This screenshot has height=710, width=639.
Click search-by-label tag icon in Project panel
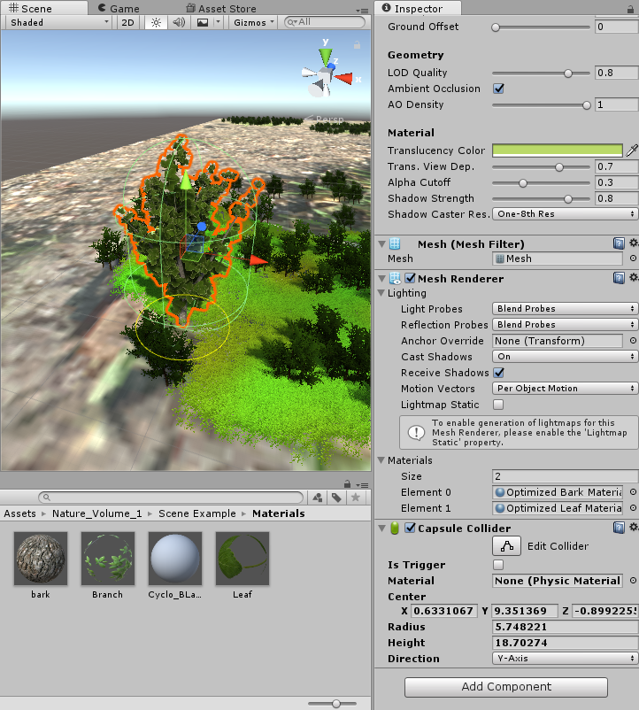point(336,498)
